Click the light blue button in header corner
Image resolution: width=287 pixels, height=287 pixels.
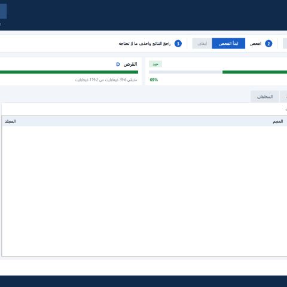(x=3, y=11)
